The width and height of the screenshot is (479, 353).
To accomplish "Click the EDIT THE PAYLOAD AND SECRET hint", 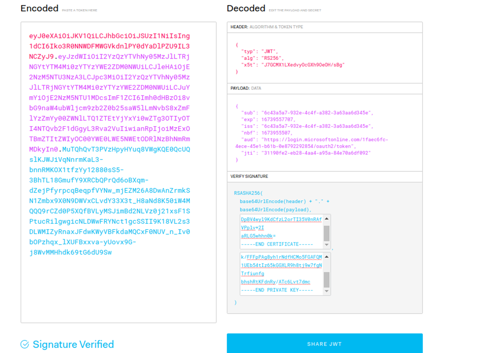I will [x=295, y=10].
